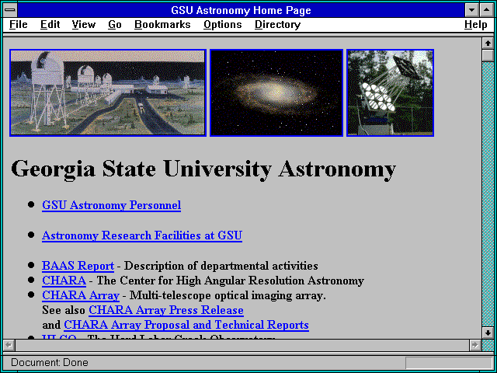
Task: Click the maximize up-arrow button in title bar
Action: (x=487, y=10)
